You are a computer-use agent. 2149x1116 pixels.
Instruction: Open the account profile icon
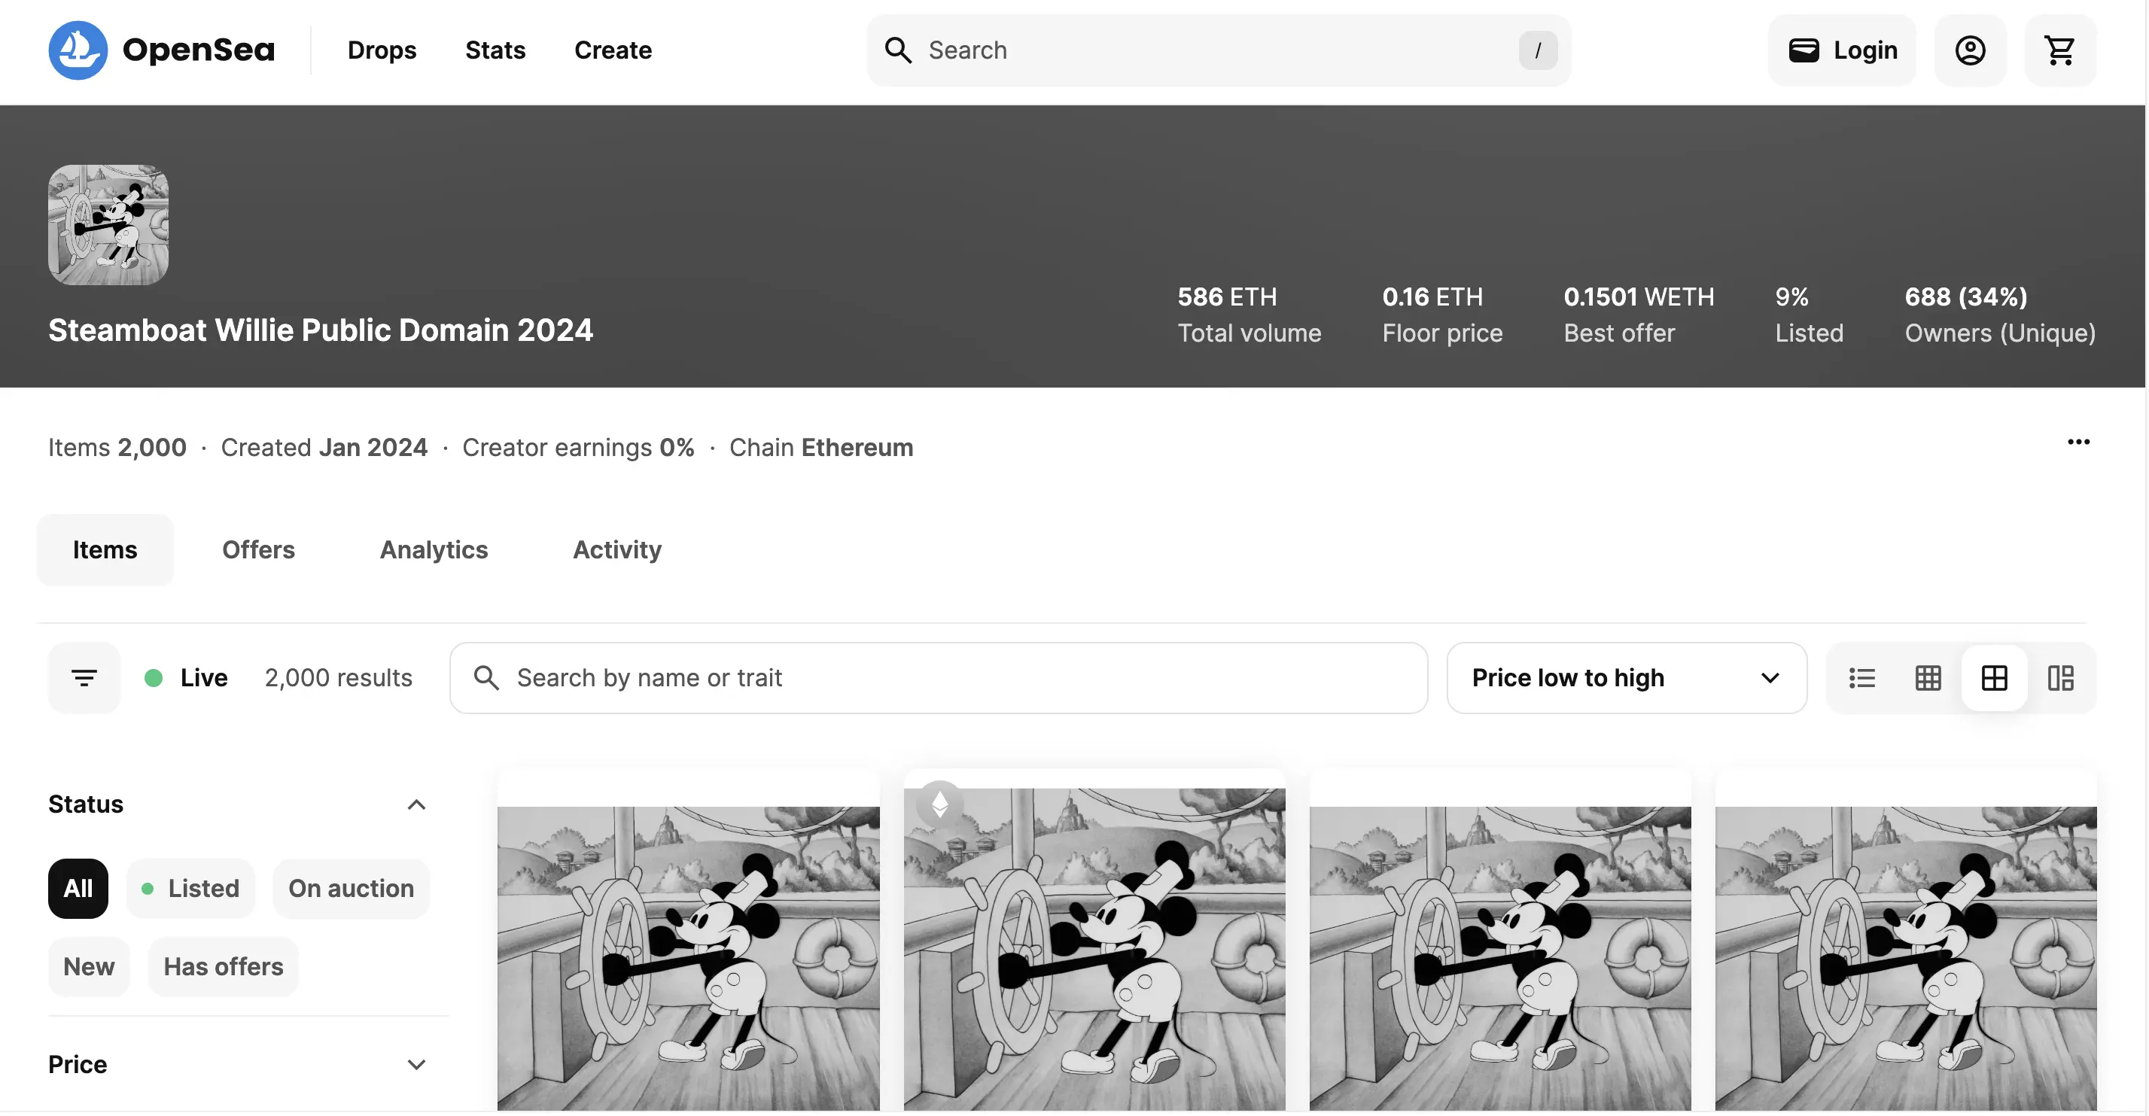click(1970, 50)
